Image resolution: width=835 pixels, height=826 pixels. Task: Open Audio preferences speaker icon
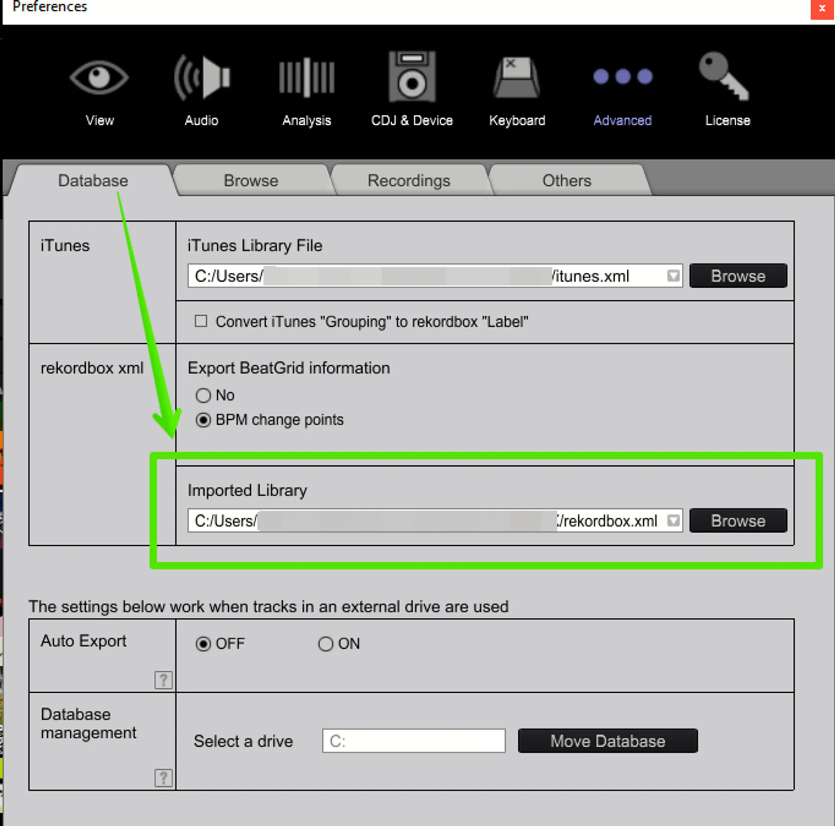202,78
